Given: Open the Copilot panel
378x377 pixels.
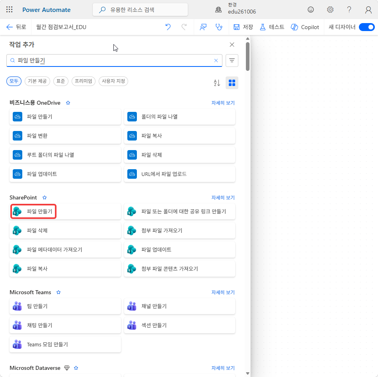Looking at the screenshot, I should pos(305,27).
